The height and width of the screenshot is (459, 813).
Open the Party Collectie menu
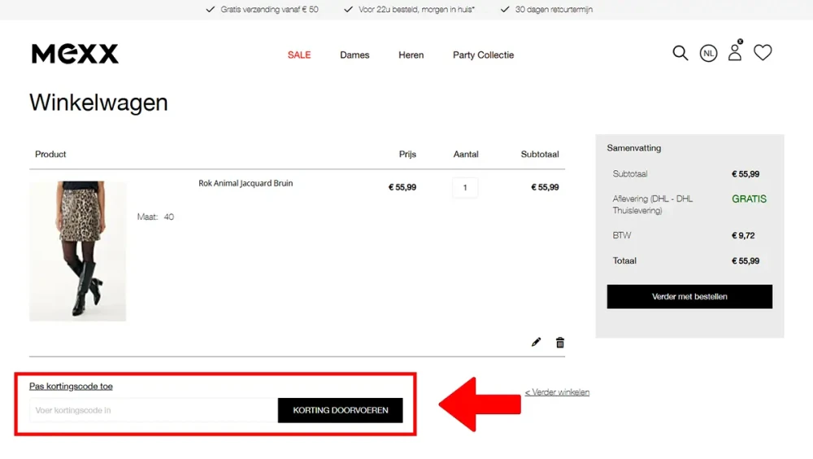click(x=483, y=55)
